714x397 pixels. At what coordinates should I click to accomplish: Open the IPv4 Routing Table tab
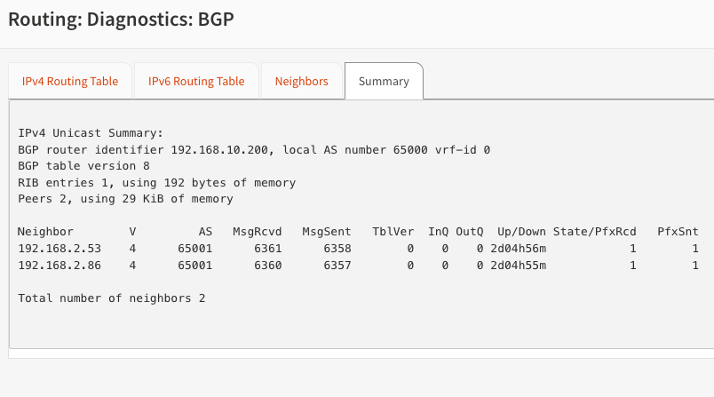[70, 81]
